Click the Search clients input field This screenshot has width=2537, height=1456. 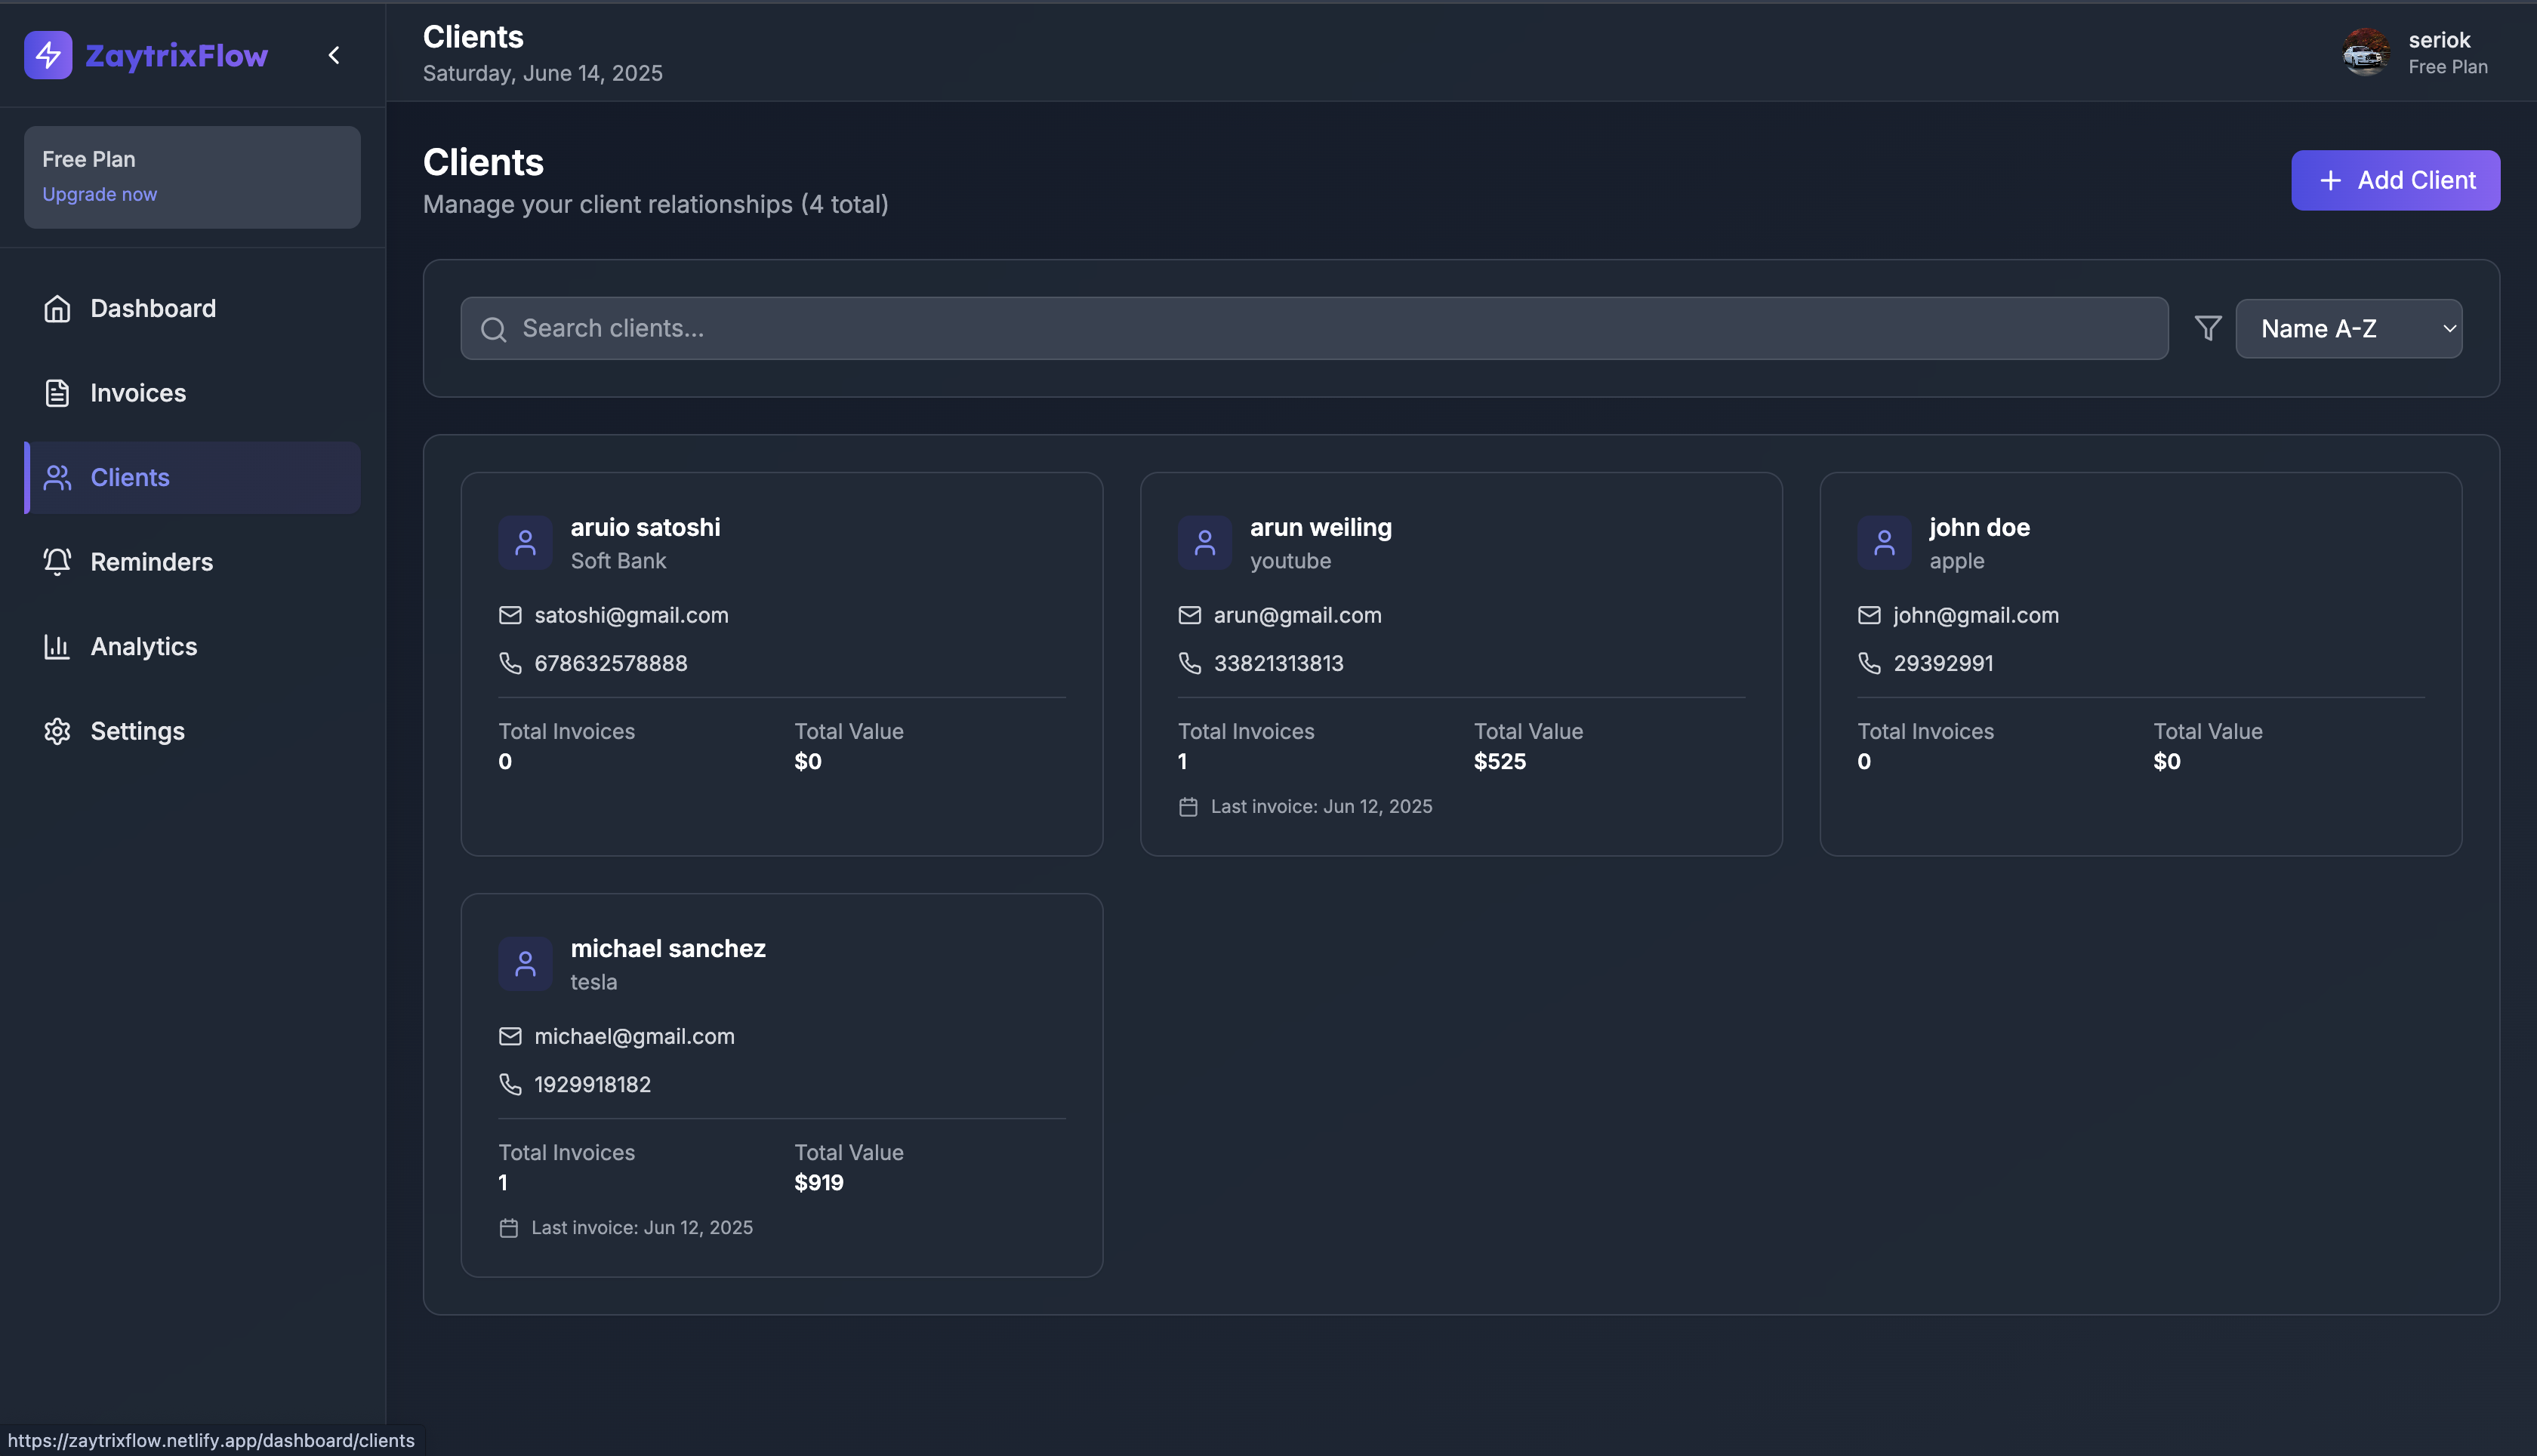(1314, 328)
